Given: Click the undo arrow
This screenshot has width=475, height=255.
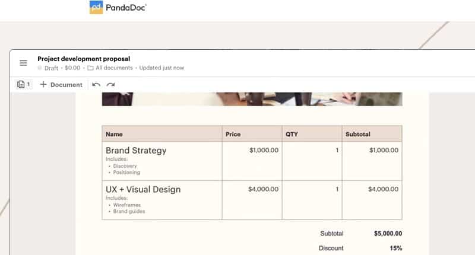Looking at the screenshot, I should [96, 85].
